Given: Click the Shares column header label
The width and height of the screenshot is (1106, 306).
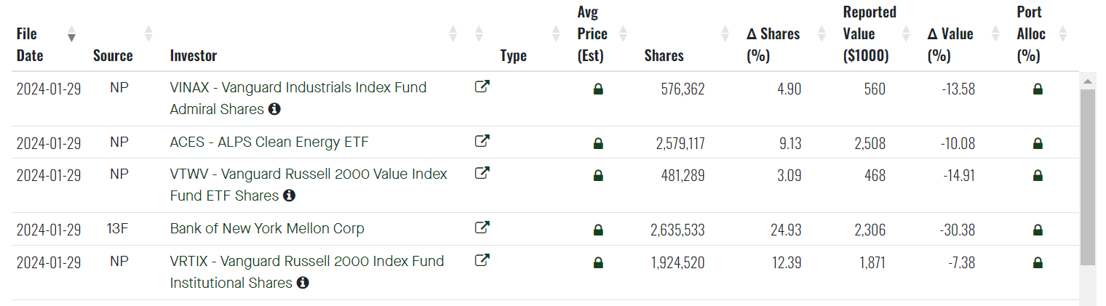Looking at the screenshot, I should coord(664,55).
